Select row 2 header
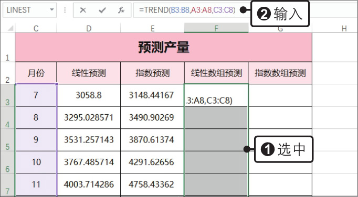The height and width of the screenshot is (197, 358). (7, 73)
